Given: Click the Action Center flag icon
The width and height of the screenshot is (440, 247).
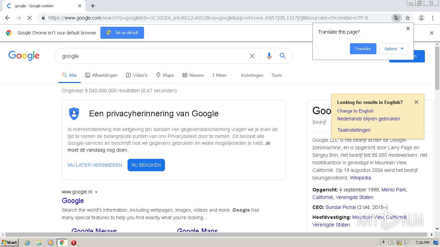Looking at the screenshot, I should point(407,243).
